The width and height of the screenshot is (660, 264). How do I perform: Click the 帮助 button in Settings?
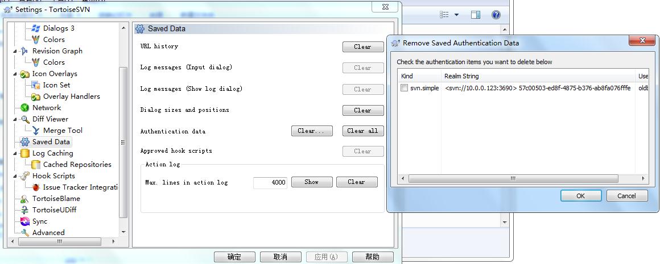click(x=373, y=257)
